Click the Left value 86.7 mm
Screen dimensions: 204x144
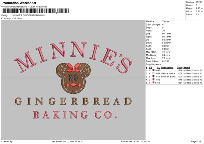(167, 34)
